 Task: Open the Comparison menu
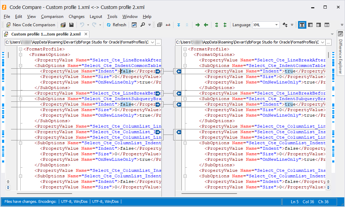click(x=52, y=17)
